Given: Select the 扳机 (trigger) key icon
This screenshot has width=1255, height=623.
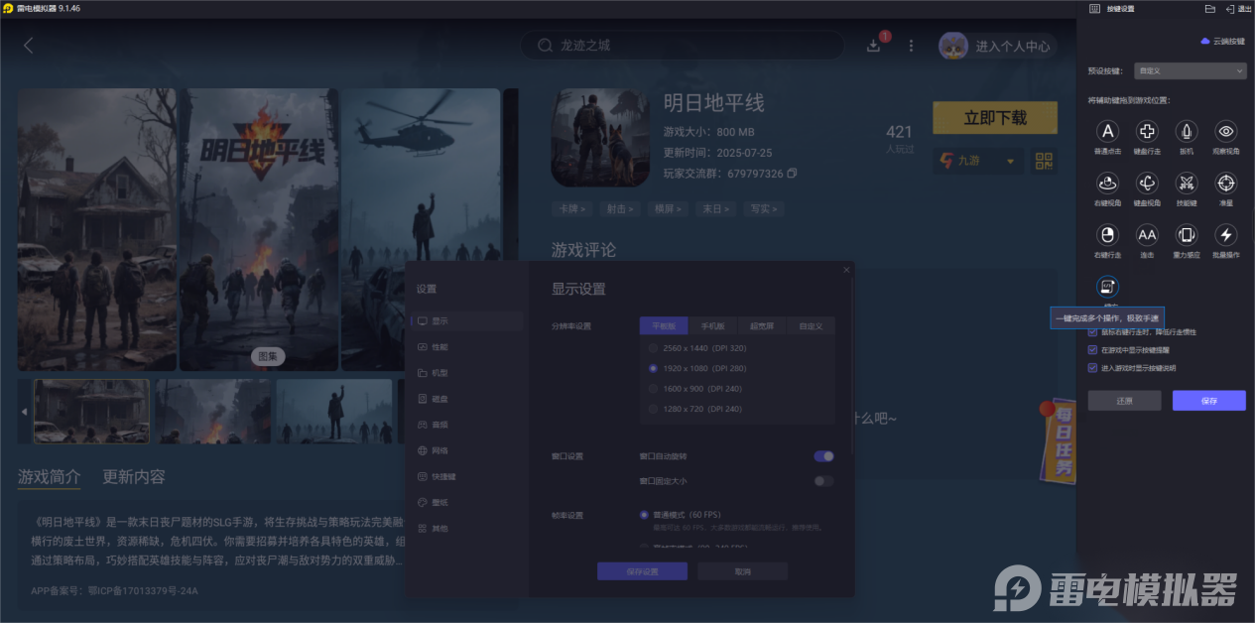Looking at the screenshot, I should pos(1187,131).
